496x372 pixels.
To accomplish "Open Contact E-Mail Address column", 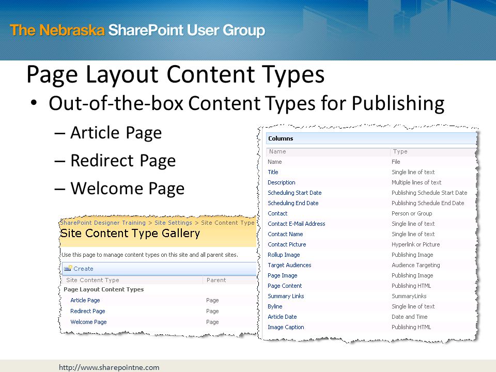I will (297, 224).
